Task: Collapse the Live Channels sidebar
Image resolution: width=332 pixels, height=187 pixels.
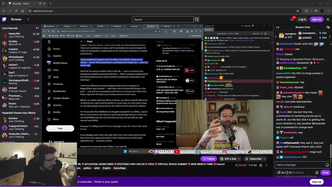Action: pos(37,28)
